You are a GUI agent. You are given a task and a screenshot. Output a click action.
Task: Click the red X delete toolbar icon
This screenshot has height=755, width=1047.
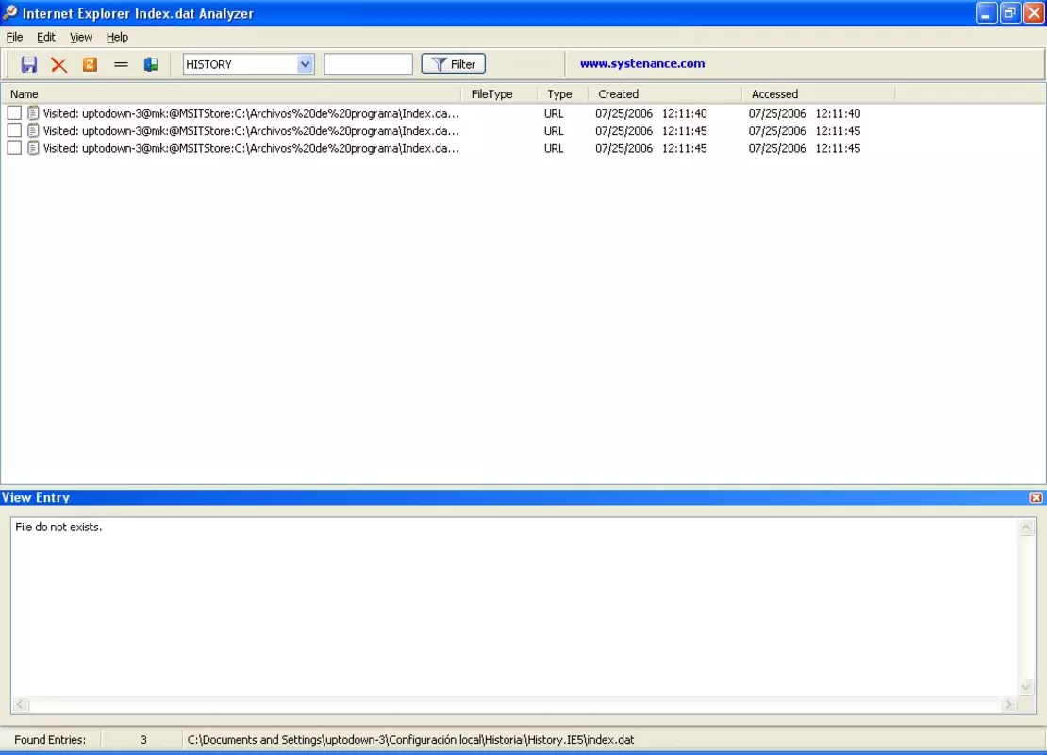click(58, 65)
